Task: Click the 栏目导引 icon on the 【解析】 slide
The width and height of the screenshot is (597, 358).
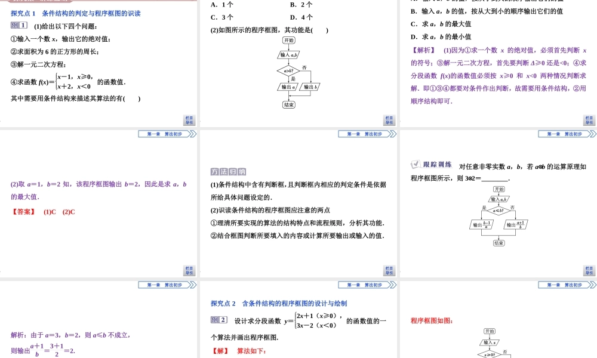Action: (589, 120)
